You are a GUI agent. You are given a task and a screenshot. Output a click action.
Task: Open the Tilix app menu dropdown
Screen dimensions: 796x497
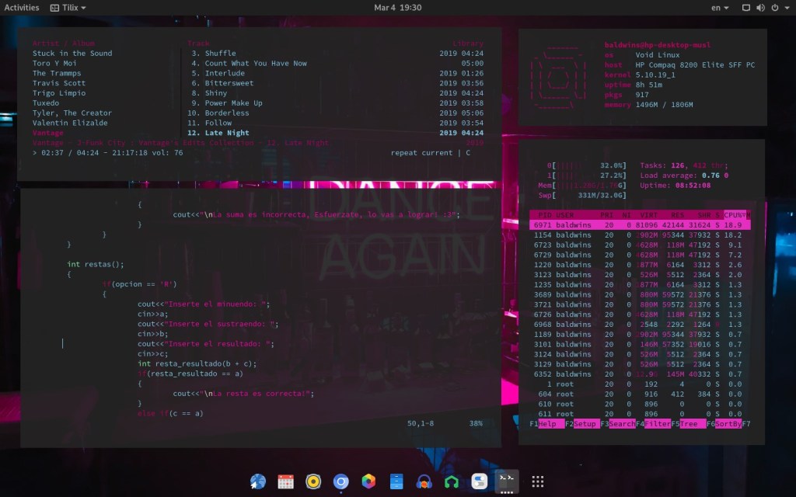68,7
